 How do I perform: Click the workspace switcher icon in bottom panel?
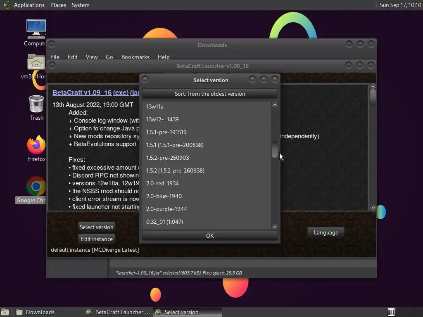(391, 312)
